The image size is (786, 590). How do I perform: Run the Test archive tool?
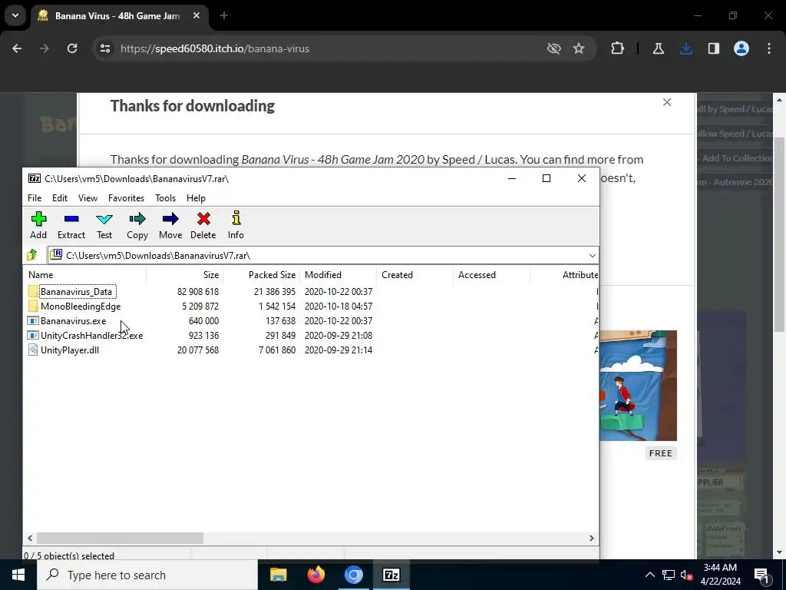(104, 225)
